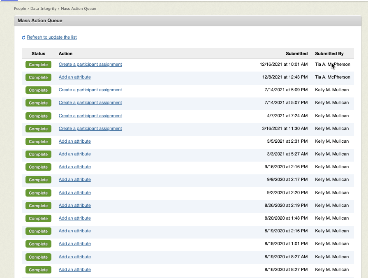Click date '8/16/2020 at 8:27 PM'
This screenshot has width=368, height=278.
click(286, 269)
